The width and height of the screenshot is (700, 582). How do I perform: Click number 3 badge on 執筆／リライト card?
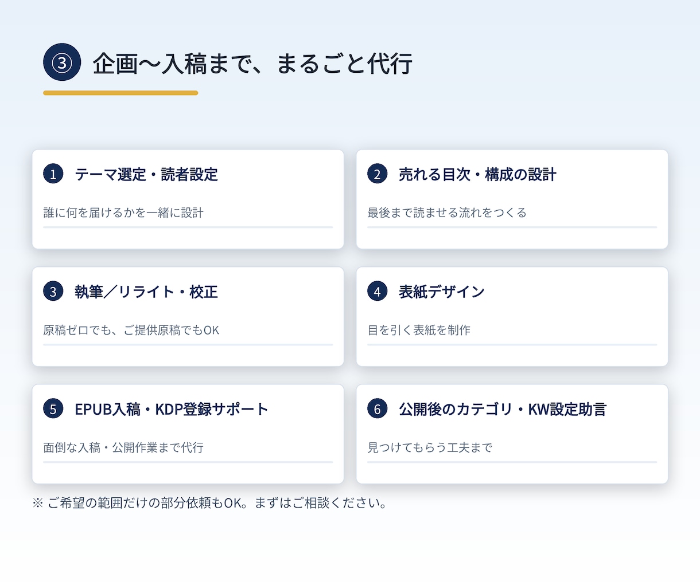(x=53, y=292)
